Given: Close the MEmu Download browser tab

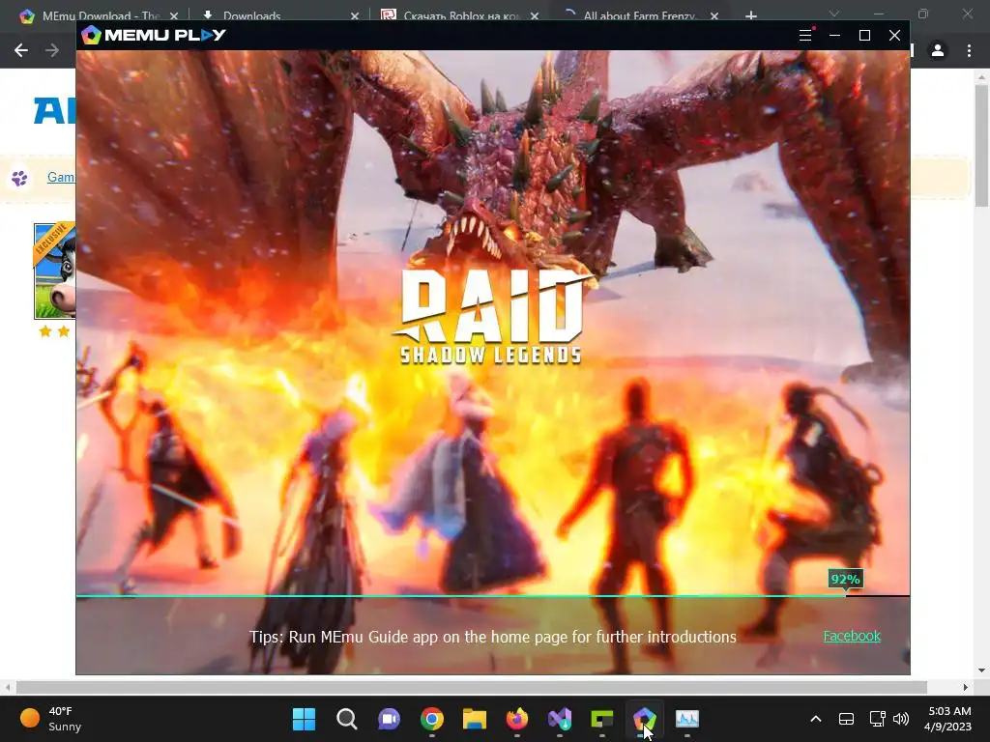Looking at the screenshot, I should [174, 15].
